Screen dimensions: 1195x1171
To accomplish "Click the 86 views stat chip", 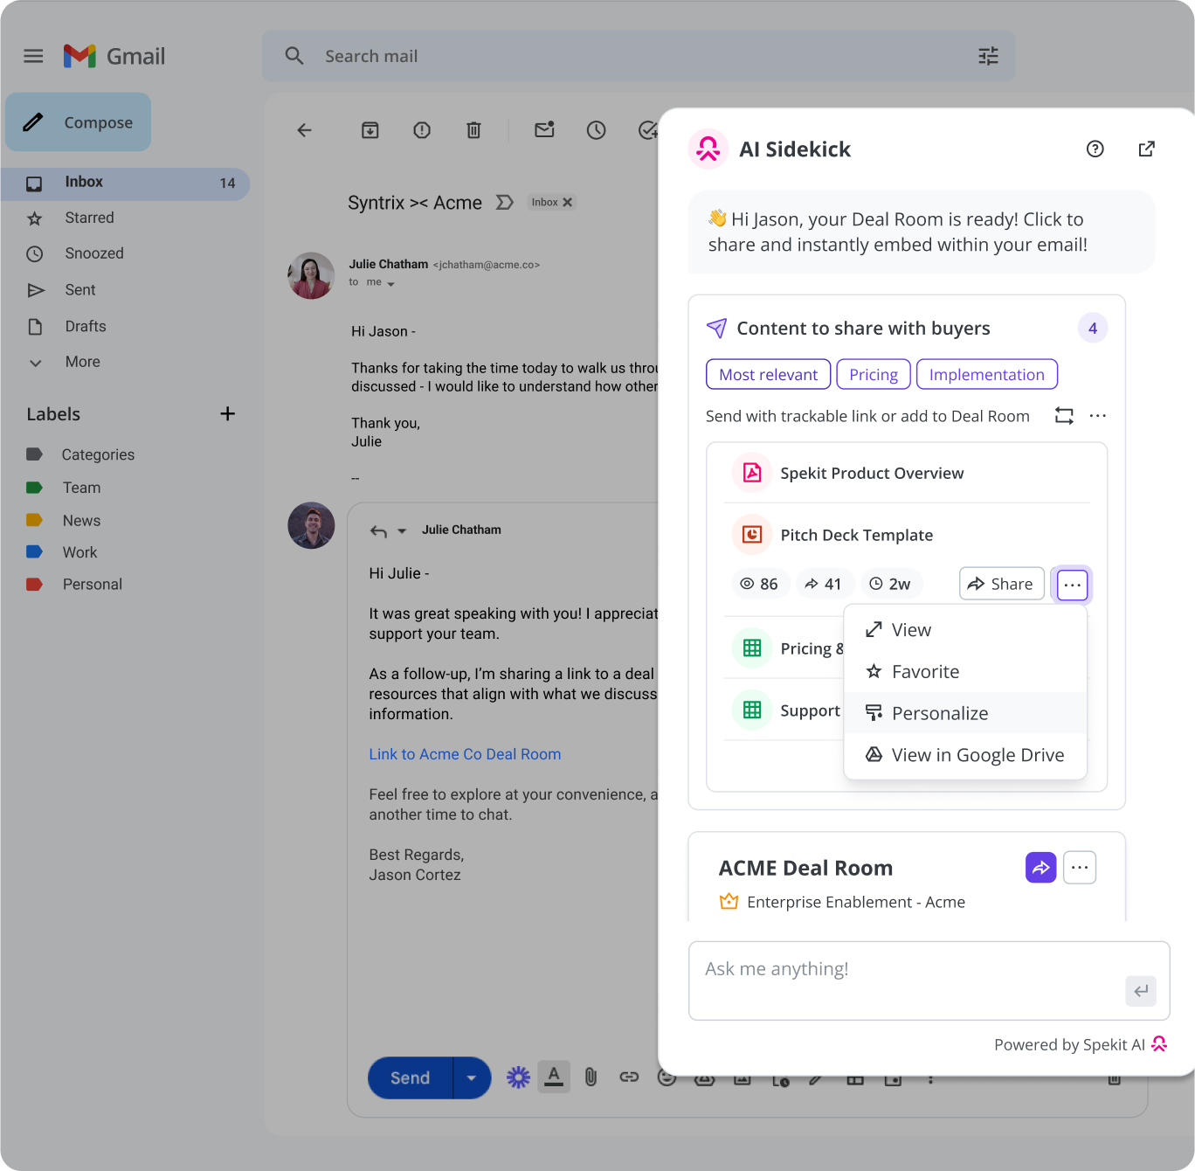I will (760, 584).
